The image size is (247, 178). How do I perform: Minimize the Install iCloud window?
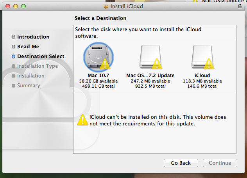click(x=16, y=6)
